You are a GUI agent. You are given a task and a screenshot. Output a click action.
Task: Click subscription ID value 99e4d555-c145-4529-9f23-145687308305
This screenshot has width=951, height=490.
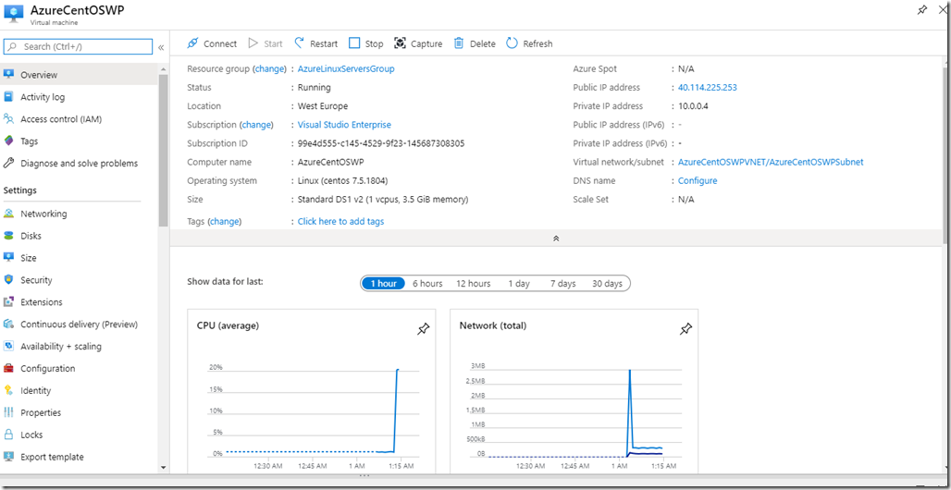pyautogui.click(x=381, y=143)
